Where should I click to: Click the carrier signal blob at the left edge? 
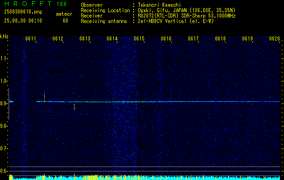[x=11, y=102]
